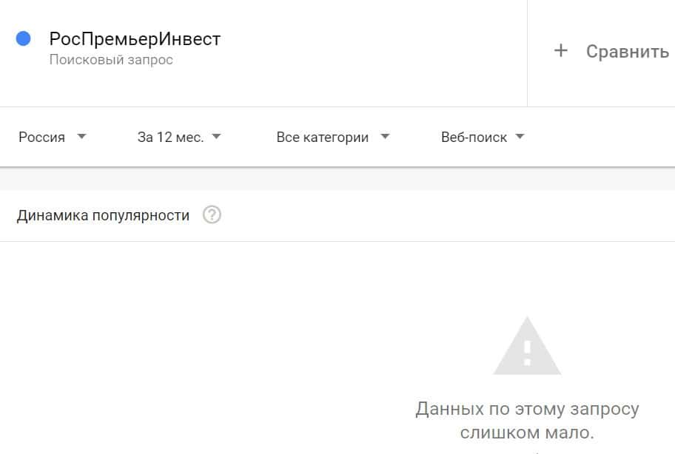Click the Сравнить compare button
This screenshot has height=454, width=675.
627,52
